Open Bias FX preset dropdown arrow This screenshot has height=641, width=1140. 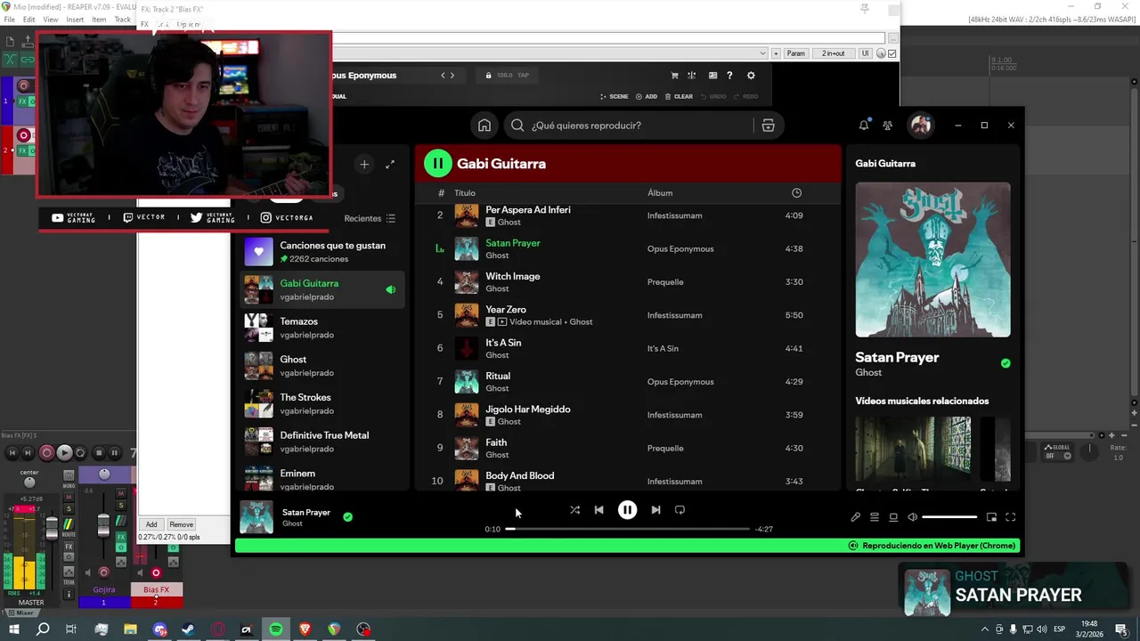[762, 53]
